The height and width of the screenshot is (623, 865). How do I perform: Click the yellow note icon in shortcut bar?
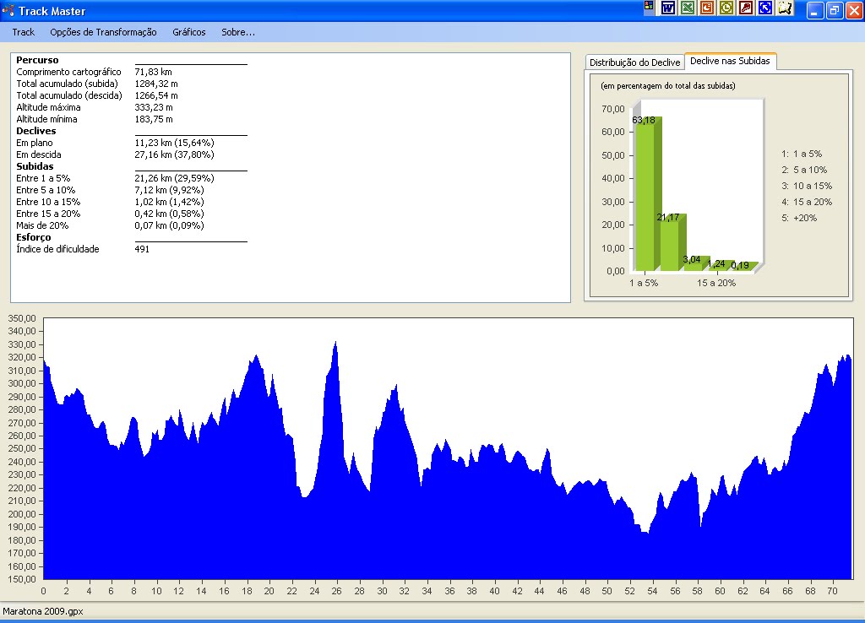point(785,8)
